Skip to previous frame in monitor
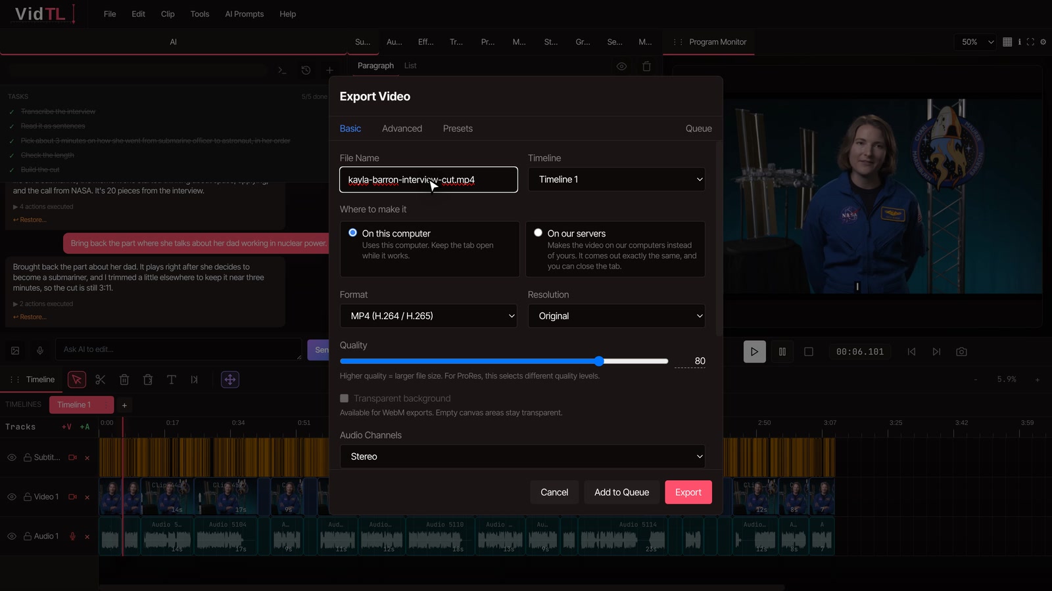Image resolution: width=1052 pixels, height=591 pixels. point(911,352)
